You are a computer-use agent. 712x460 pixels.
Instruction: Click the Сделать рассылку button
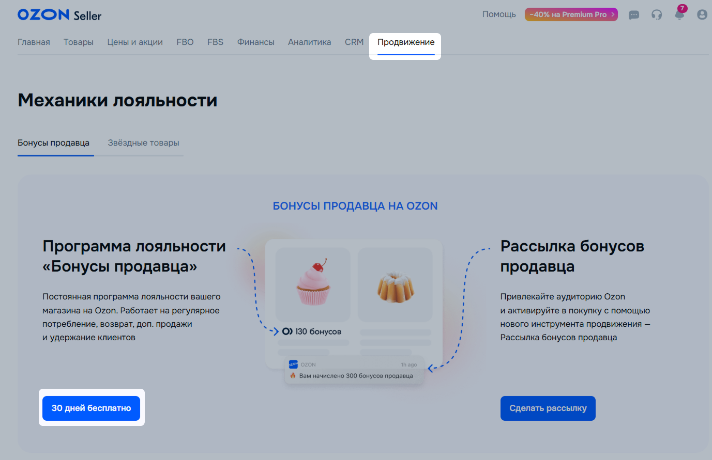(x=548, y=408)
